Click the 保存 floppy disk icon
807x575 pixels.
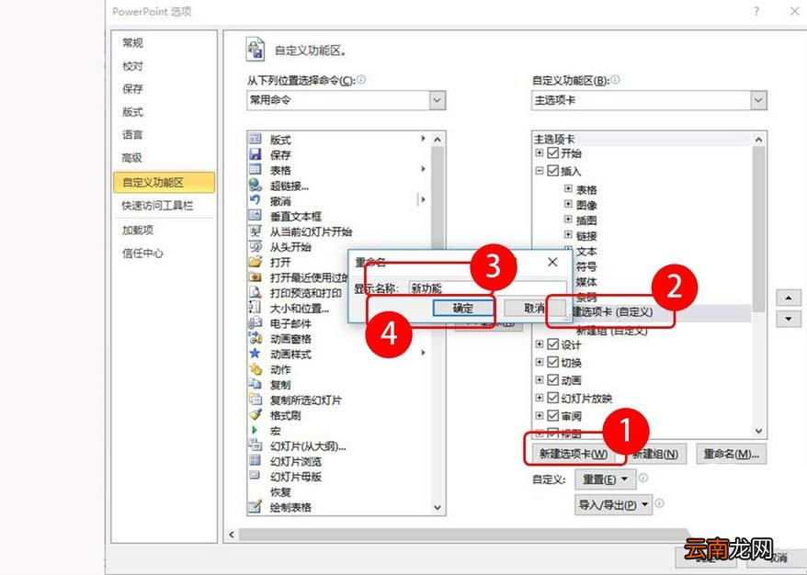(x=256, y=153)
